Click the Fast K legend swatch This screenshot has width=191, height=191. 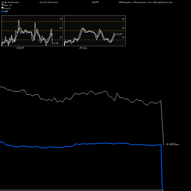(x=2, y=8)
